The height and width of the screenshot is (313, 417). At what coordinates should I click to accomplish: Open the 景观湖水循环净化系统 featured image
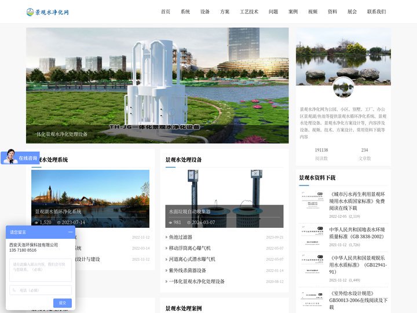[90, 199]
